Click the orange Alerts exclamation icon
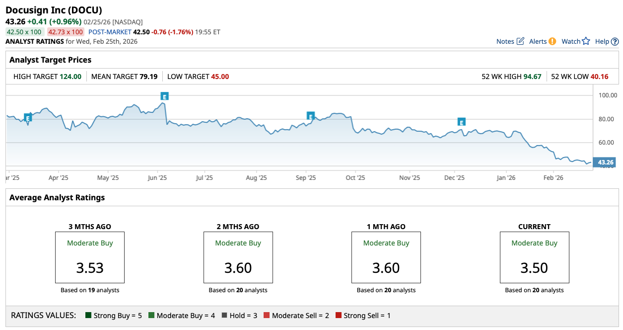623x330 pixels. tap(552, 41)
